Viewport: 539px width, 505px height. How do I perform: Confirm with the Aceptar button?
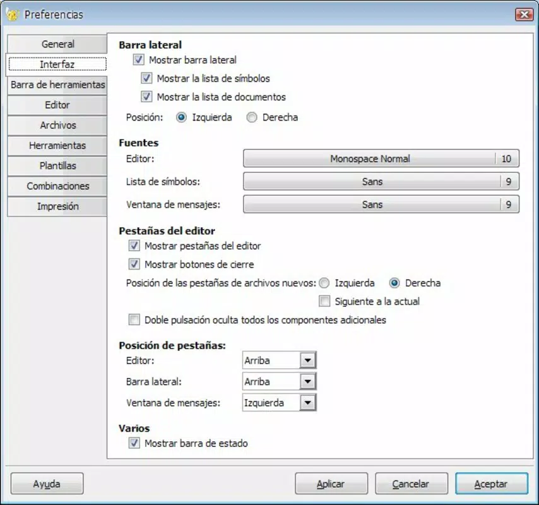[491, 484]
